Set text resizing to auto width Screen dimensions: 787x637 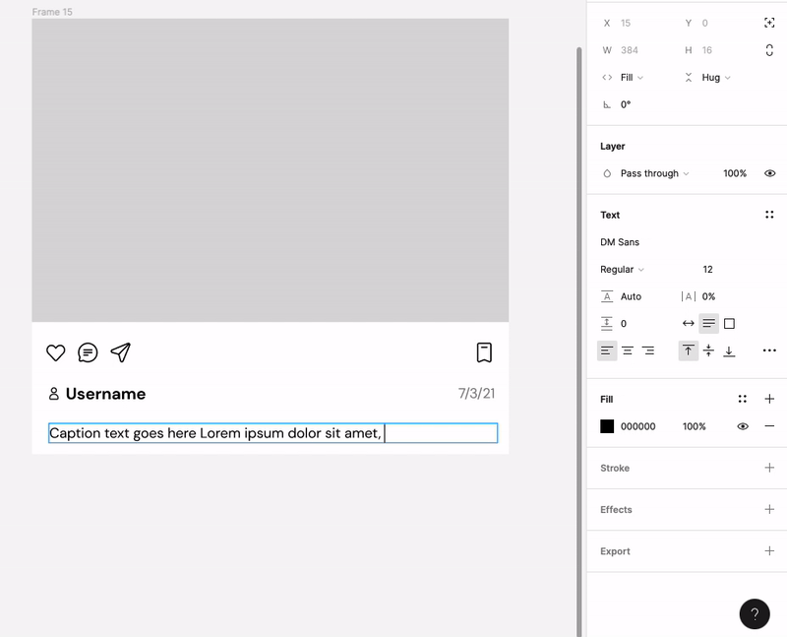point(688,324)
